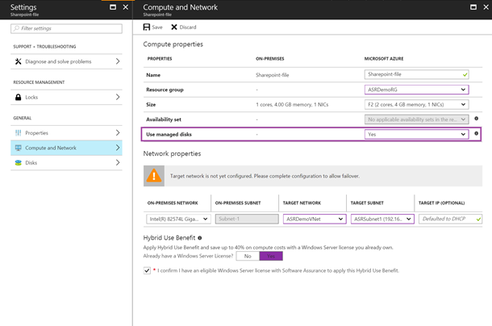492x326 pixels.
Task: Click the Locks padlock icon
Action: tap(19, 97)
